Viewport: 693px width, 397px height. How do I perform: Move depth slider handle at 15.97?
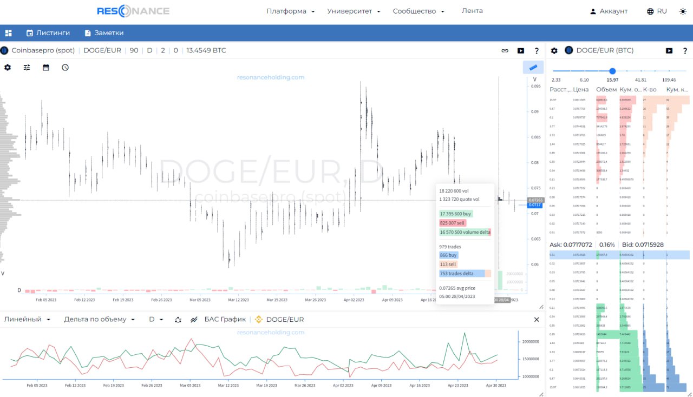(612, 71)
